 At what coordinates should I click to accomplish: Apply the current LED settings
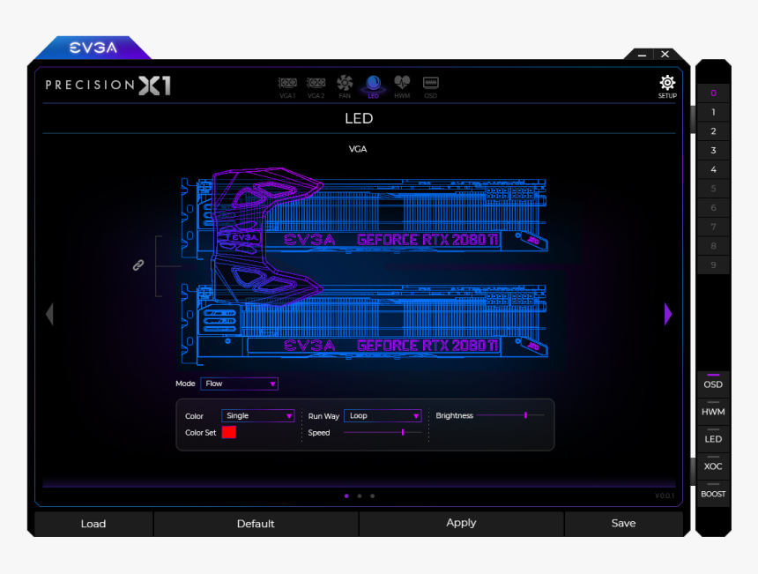(461, 523)
